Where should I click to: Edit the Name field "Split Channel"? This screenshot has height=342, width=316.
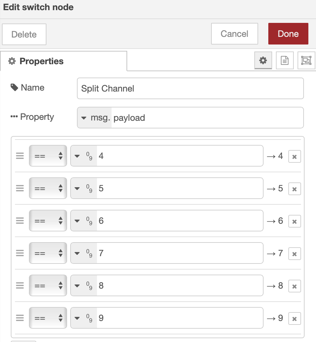pyautogui.click(x=190, y=88)
